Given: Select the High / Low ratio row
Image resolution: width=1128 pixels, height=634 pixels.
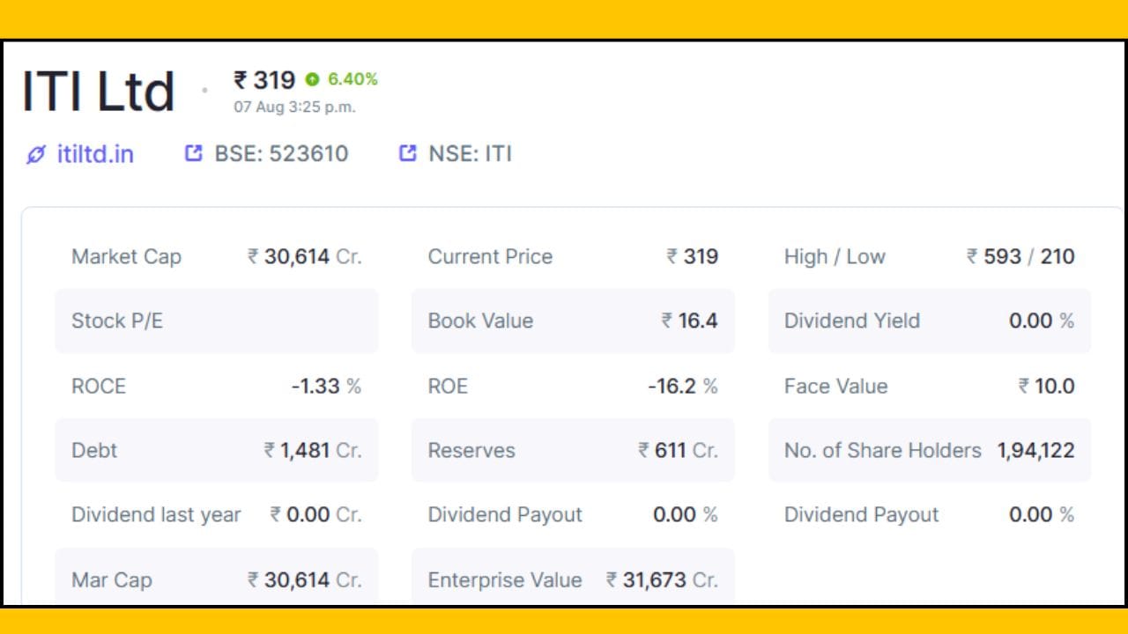Looking at the screenshot, I should (929, 256).
